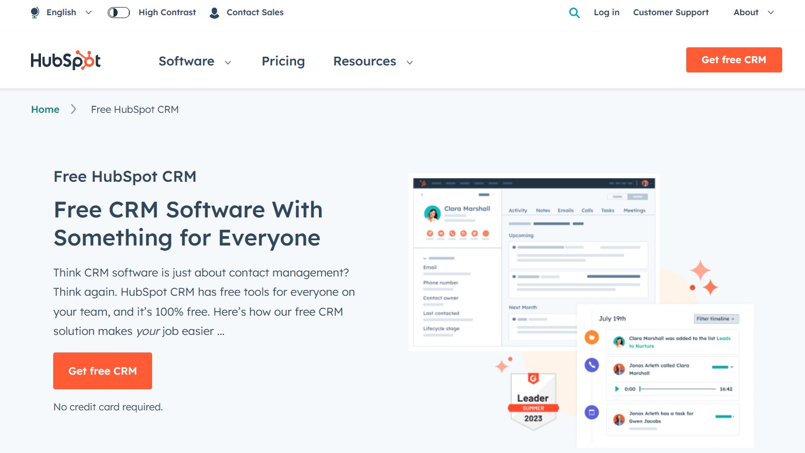
Task: Select the Notes tab in the mockup
Action: (543, 210)
